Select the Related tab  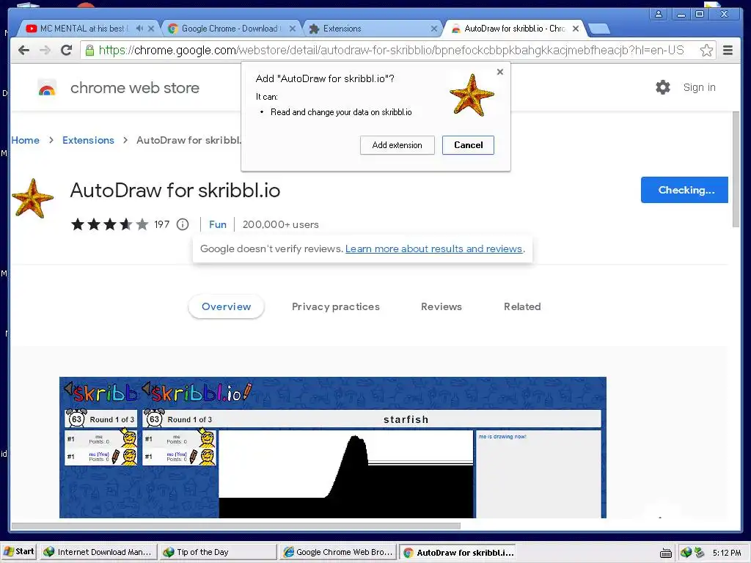click(x=522, y=306)
